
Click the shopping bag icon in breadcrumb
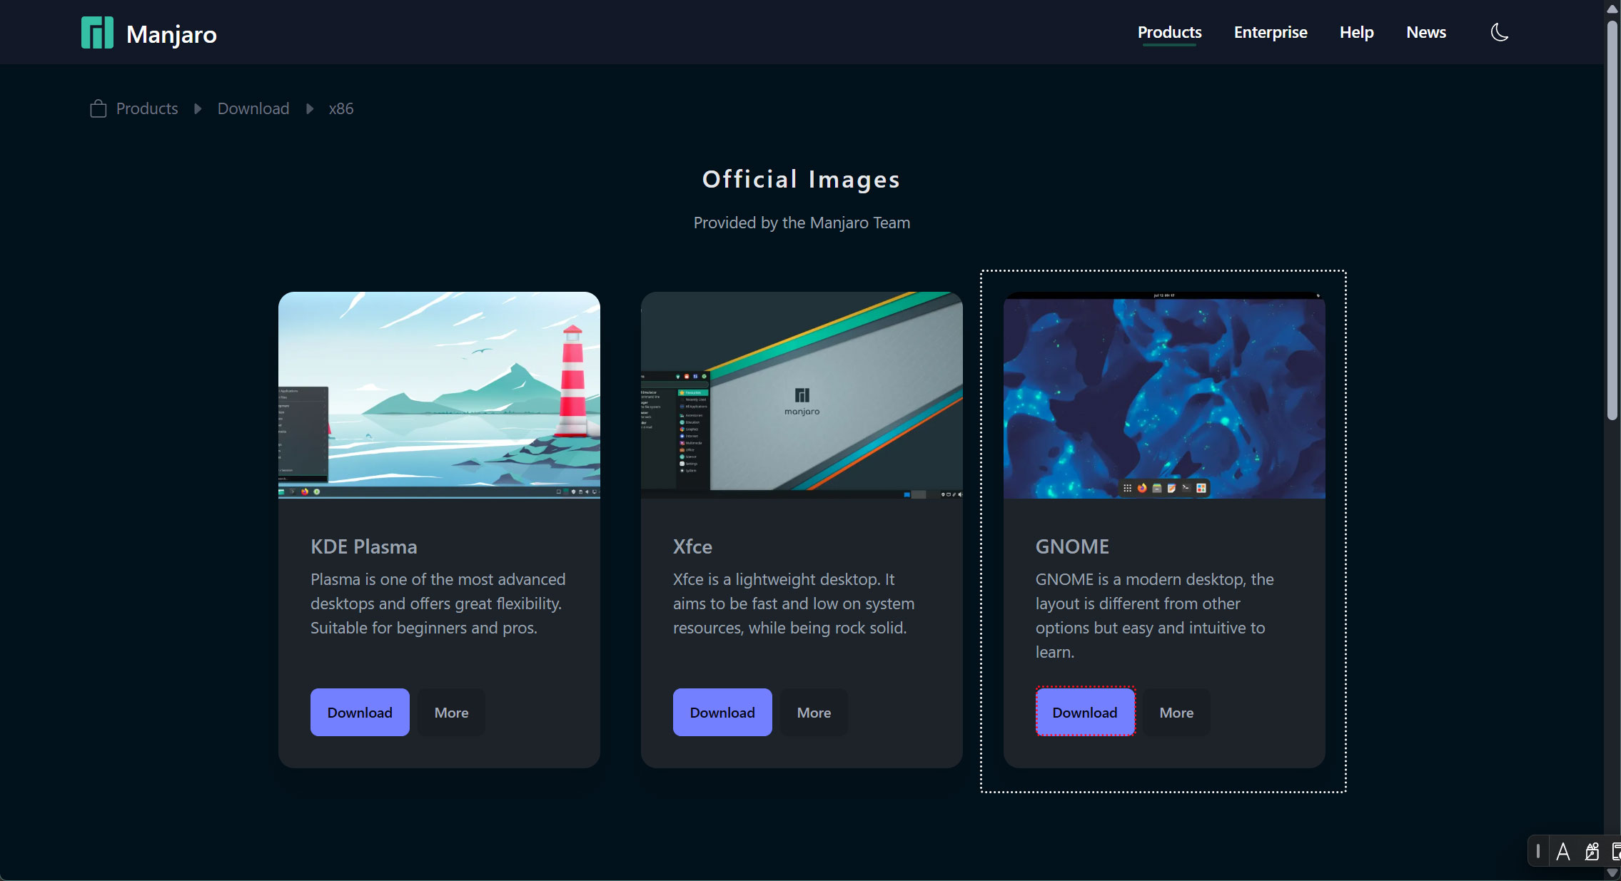tap(99, 108)
